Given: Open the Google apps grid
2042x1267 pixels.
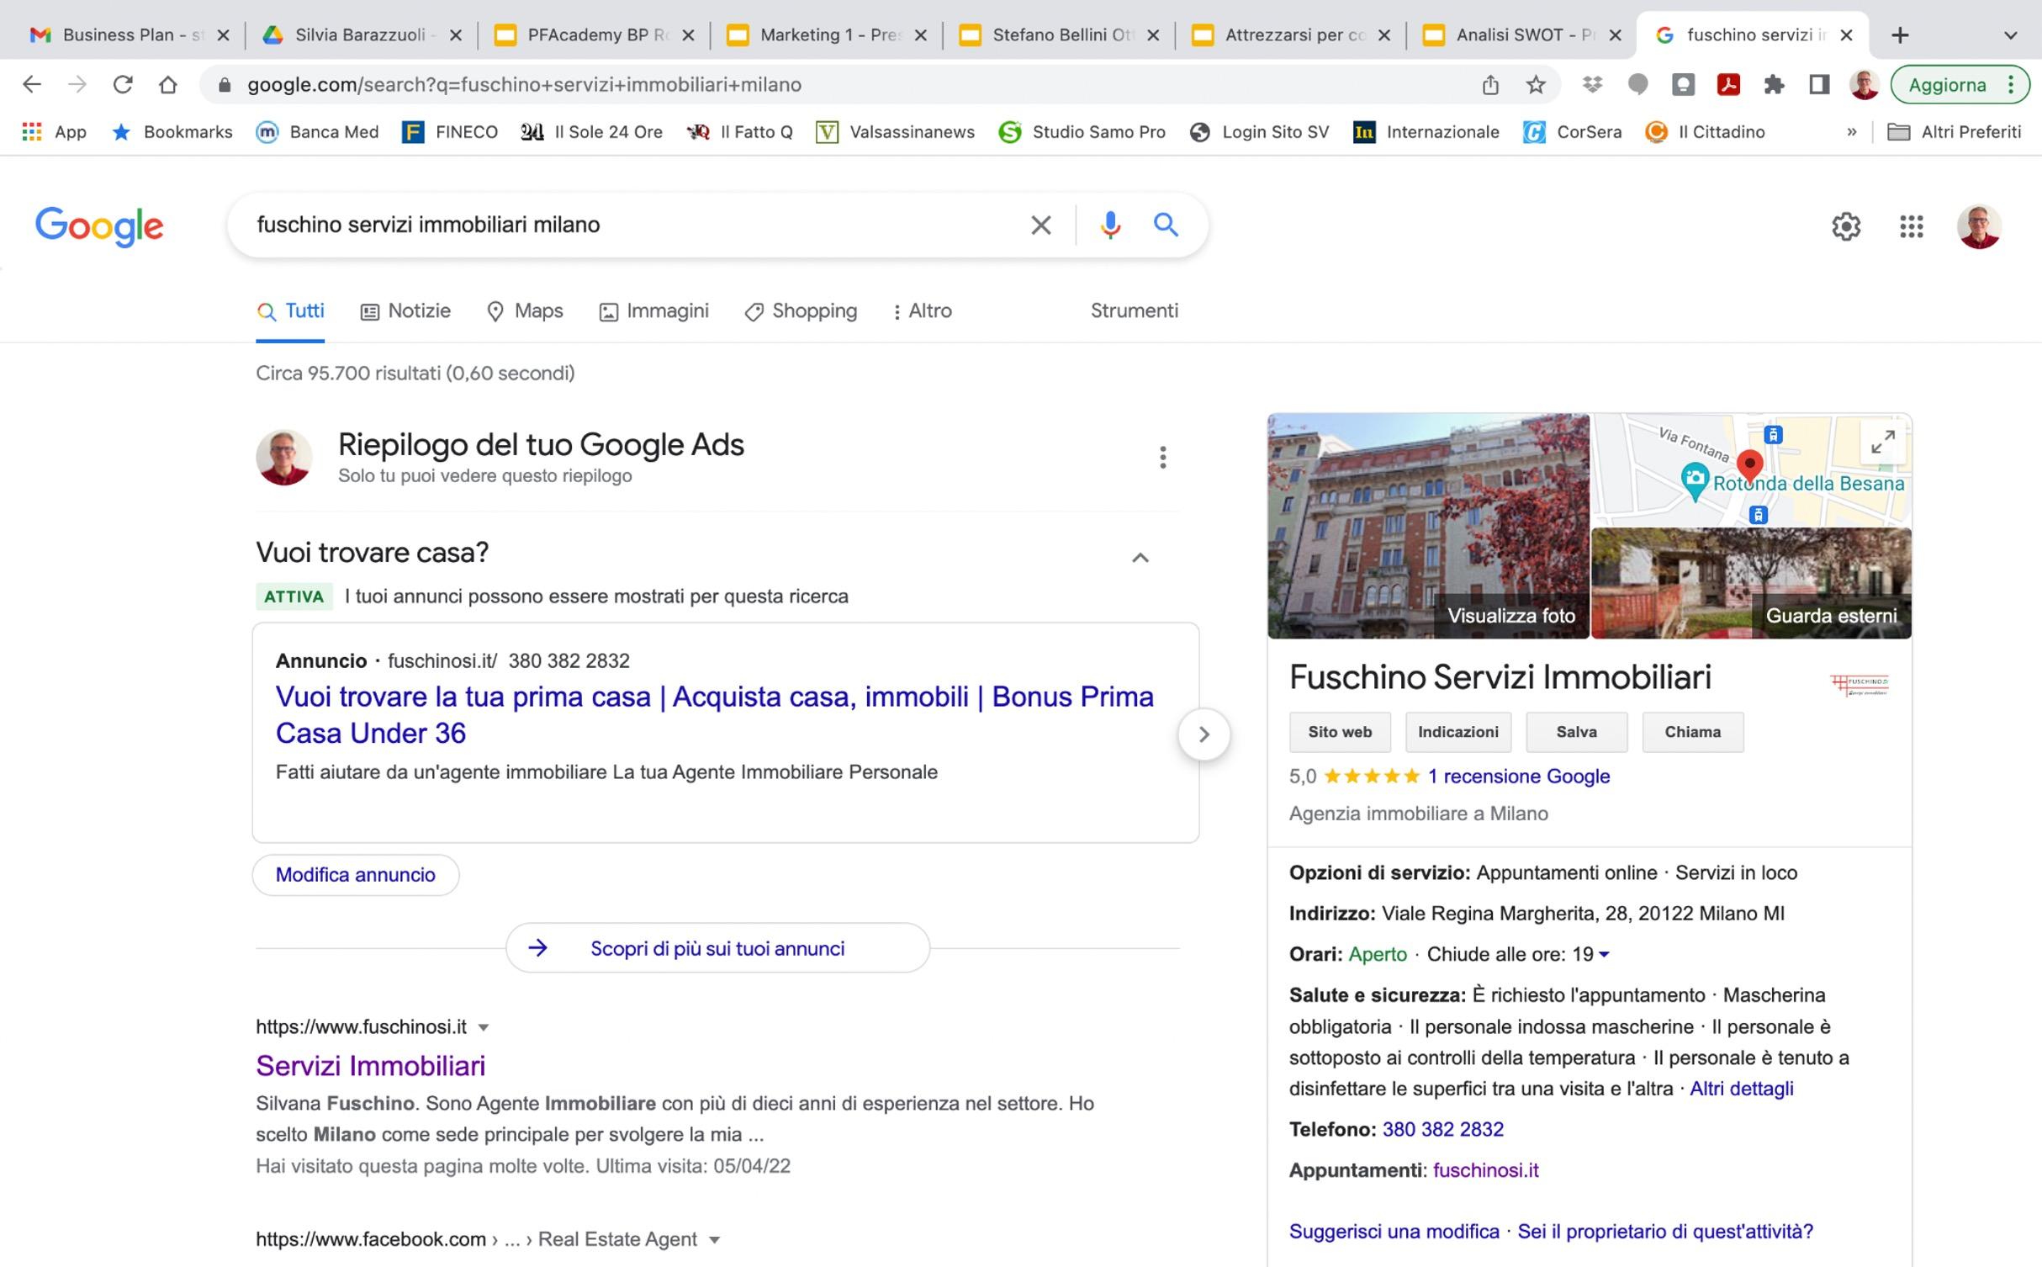Looking at the screenshot, I should pos(1911,225).
